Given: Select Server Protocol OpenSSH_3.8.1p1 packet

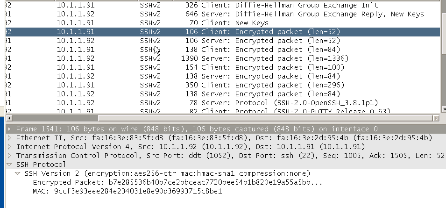Looking at the screenshot, I should point(223,102).
